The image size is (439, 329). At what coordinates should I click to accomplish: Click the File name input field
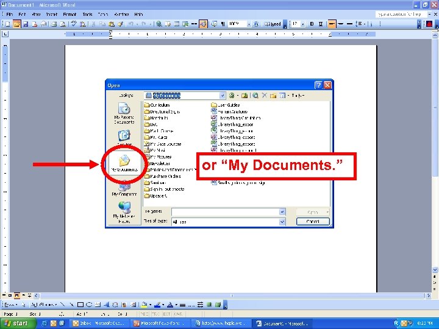pos(226,212)
